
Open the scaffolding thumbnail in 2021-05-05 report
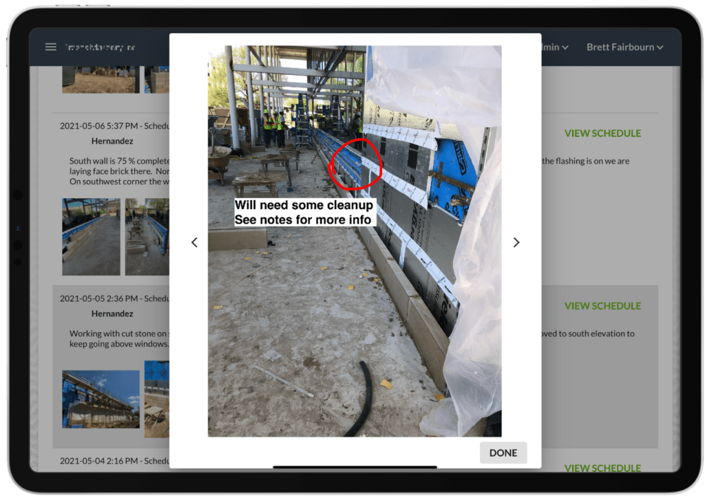click(x=101, y=399)
